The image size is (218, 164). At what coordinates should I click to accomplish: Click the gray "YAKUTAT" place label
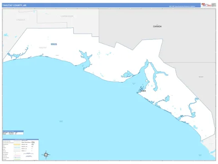pyautogui.click(x=43, y=48)
